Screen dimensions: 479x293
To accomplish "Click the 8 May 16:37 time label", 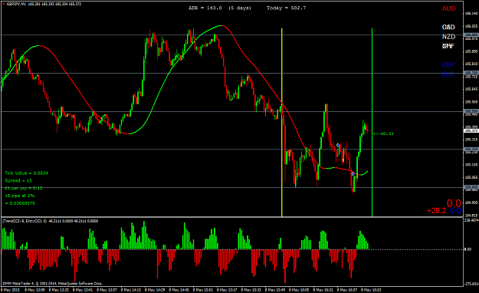I will [x=347, y=290].
